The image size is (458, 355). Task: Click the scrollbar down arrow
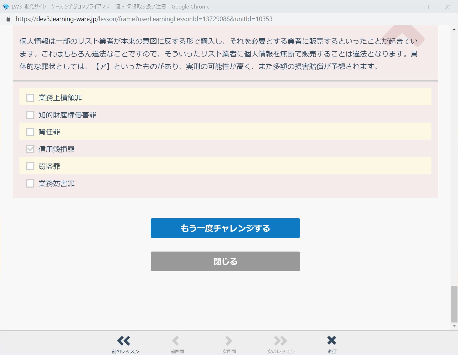pyautogui.click(x=454, y=326)
